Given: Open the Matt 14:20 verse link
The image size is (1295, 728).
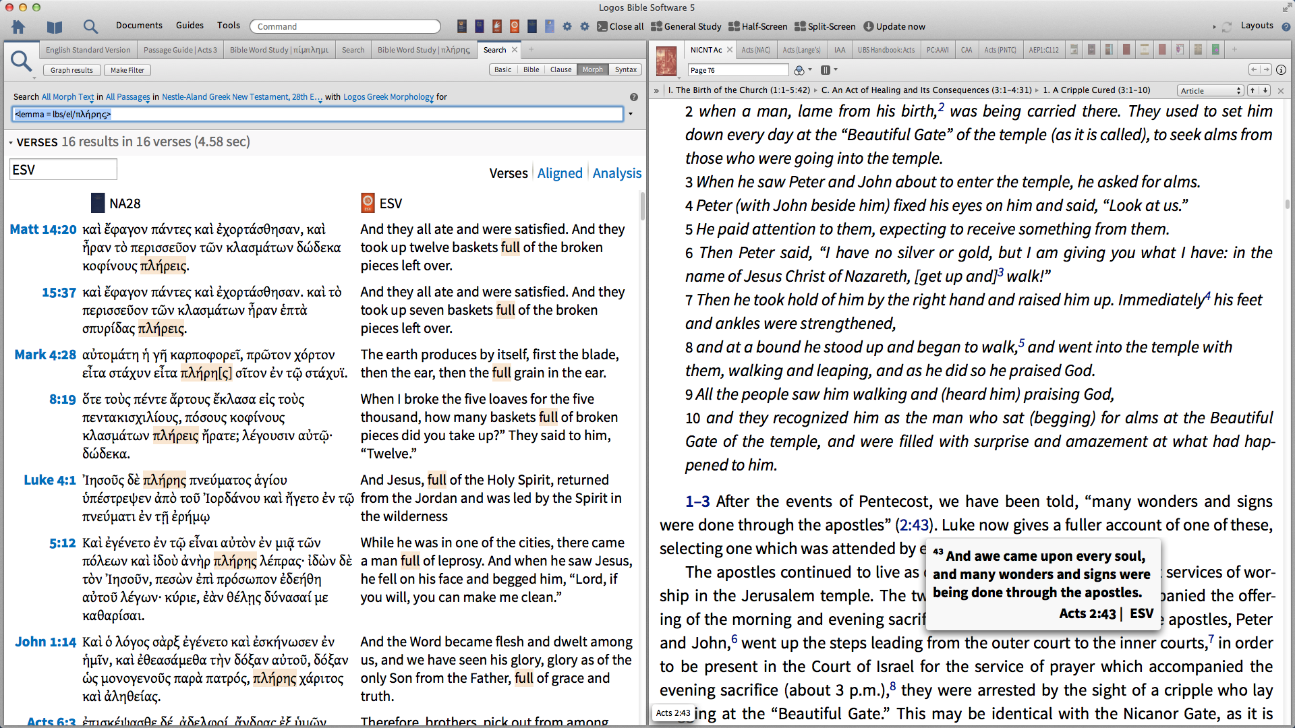Looking at the screenshot, I should click(x=43, y=229).
